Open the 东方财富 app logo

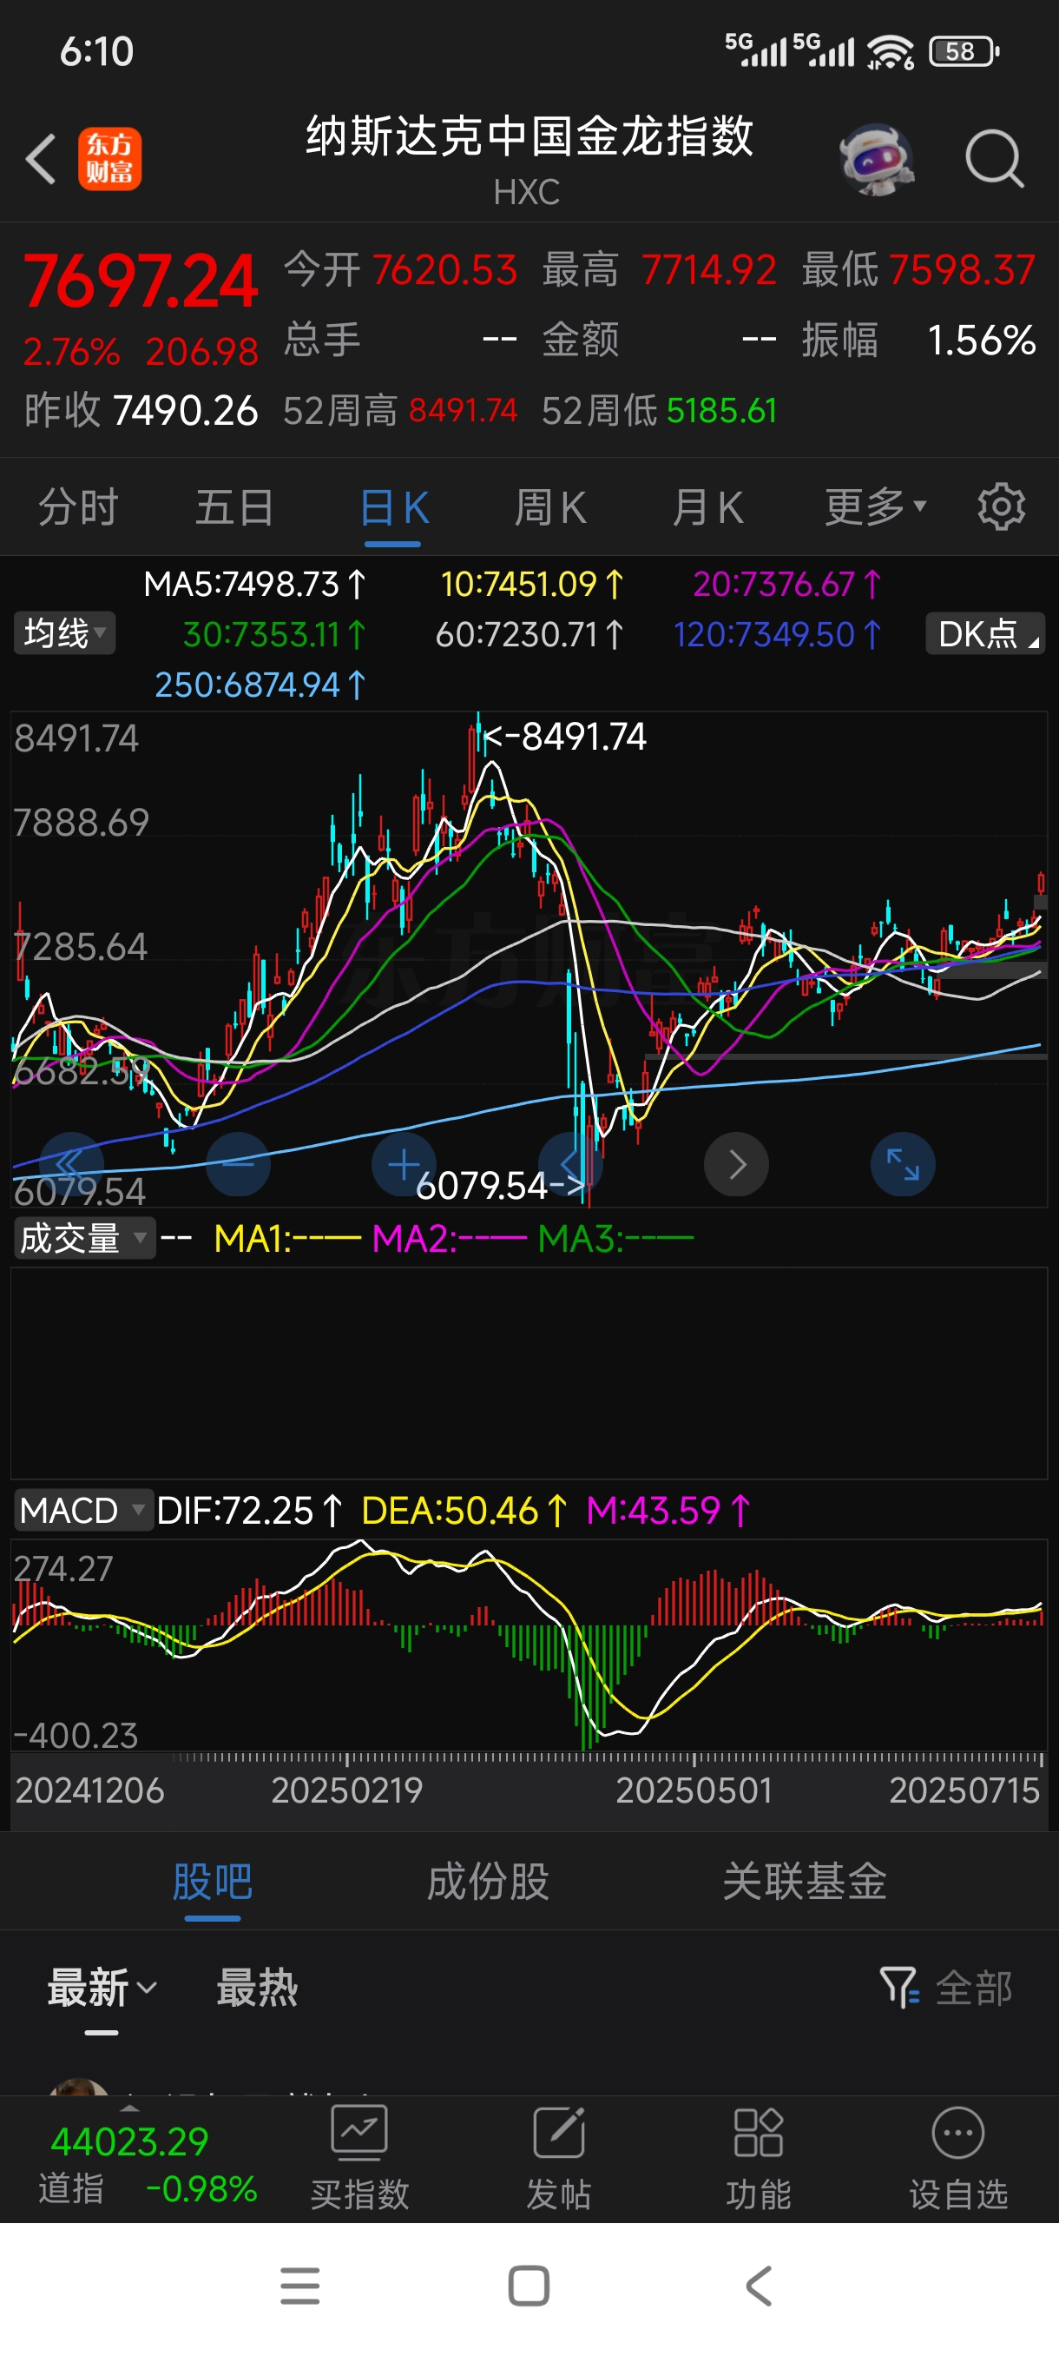coord(109,159)
